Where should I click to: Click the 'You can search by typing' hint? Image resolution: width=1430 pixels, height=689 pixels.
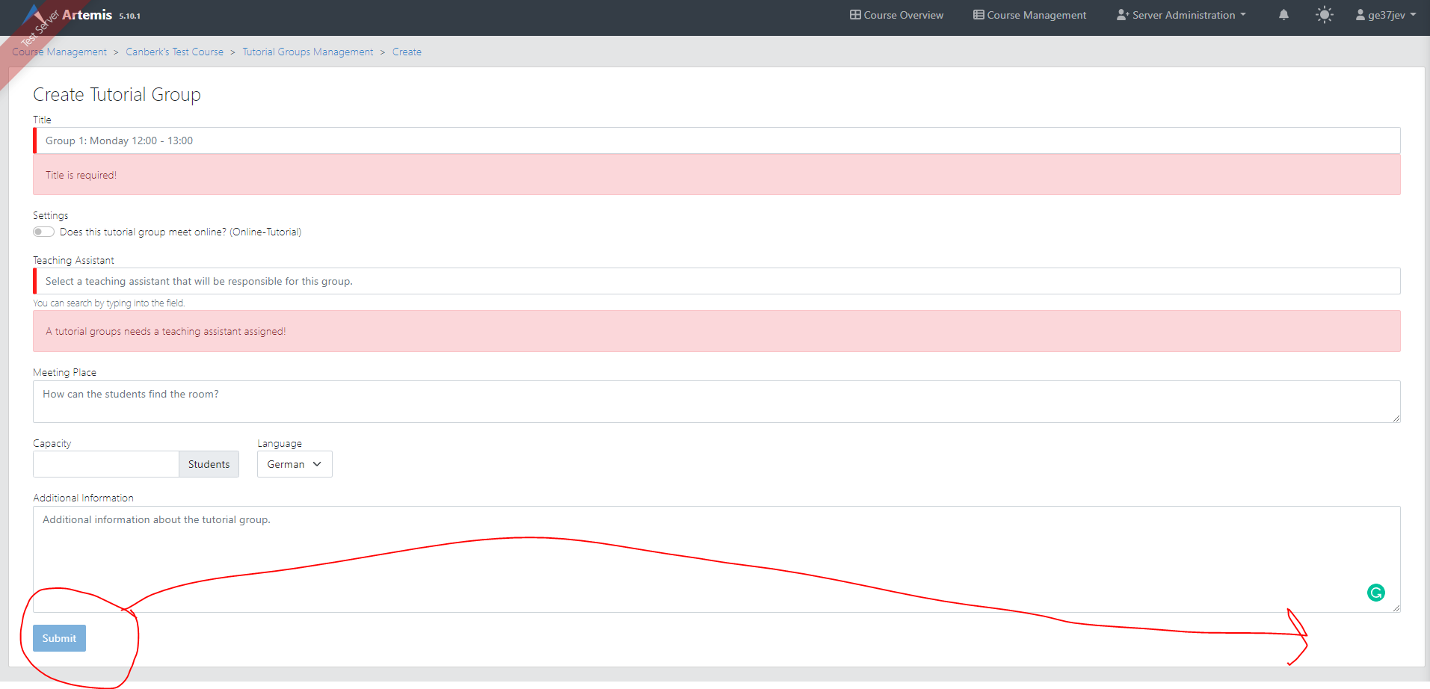(x=109, y=303)
